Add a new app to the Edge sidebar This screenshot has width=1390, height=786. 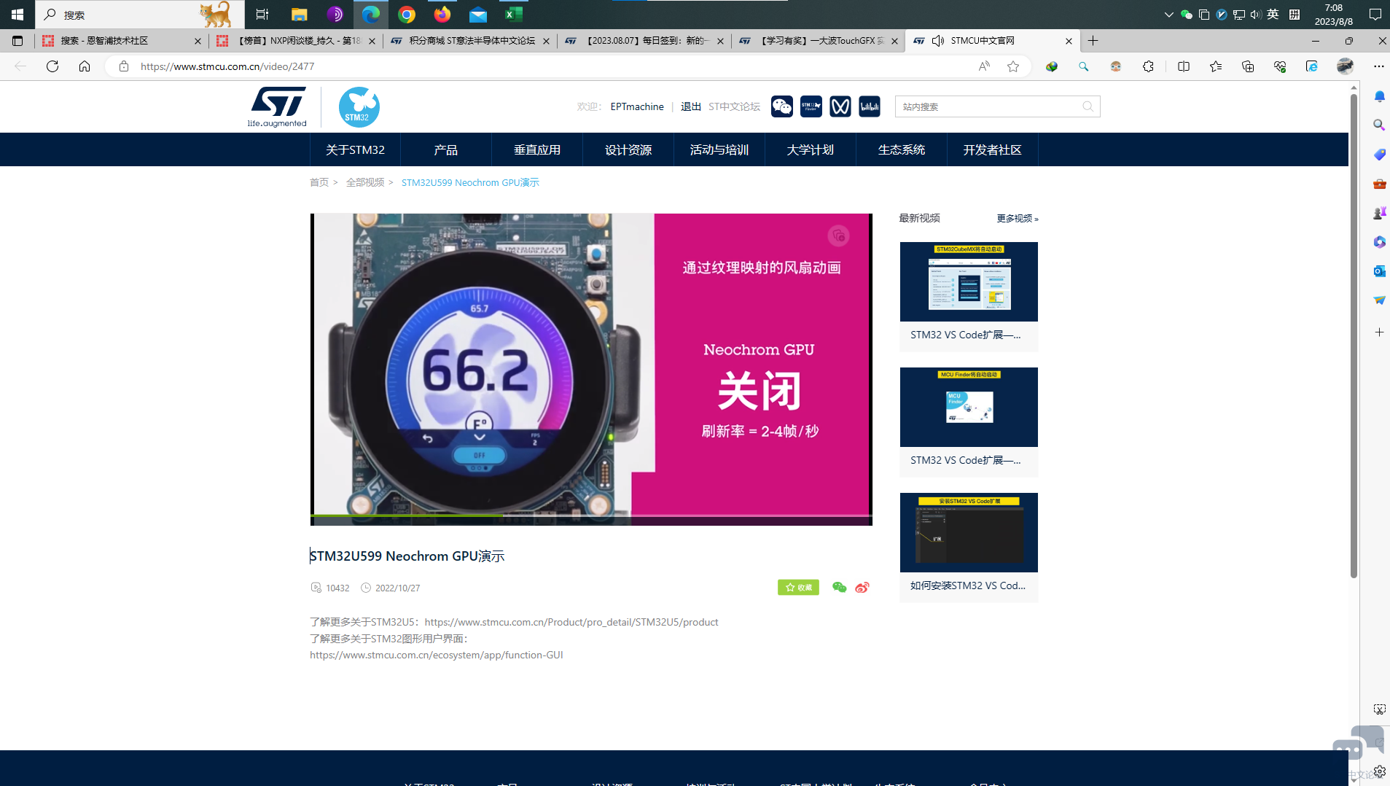1379,332
